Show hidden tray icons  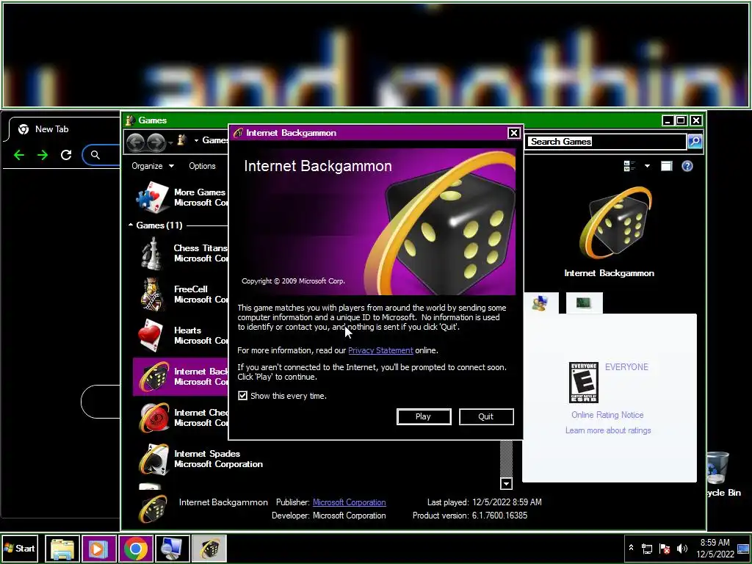point(631,548)
